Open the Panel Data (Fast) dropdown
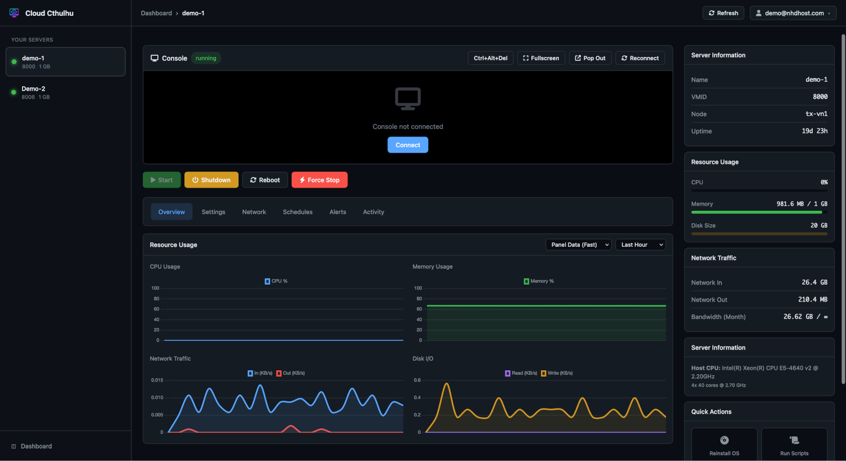This screenshot has height=461, width=846. click(578, 245)
